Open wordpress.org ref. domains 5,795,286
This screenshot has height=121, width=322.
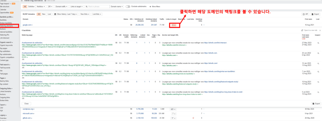click(140, 109)
